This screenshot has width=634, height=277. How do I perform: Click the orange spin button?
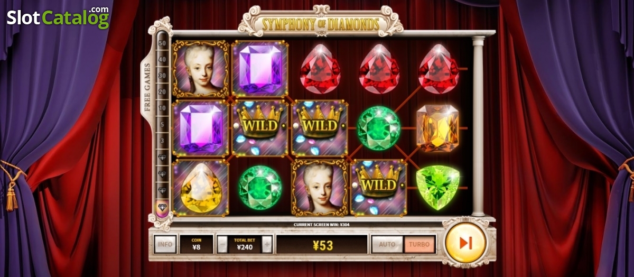tap(465, 243)
